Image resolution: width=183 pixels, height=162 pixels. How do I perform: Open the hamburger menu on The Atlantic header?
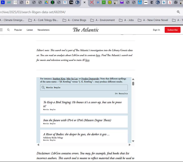point(1,30)
